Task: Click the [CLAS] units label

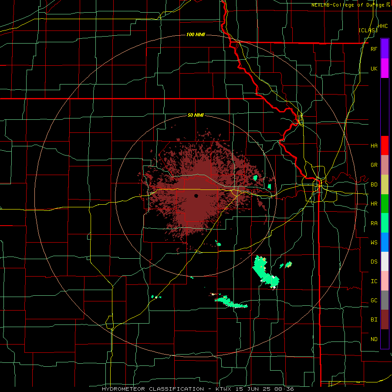Action: coord(368,30)
